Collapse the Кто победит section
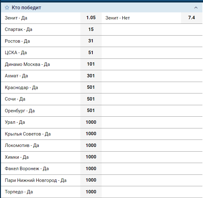This screenshot has width=203, height=198. (196, 7)
